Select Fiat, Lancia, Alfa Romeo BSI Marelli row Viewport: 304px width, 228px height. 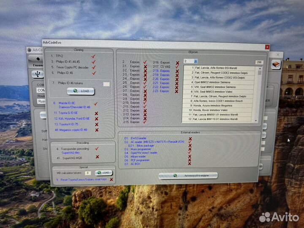click(x=219, y=68)
